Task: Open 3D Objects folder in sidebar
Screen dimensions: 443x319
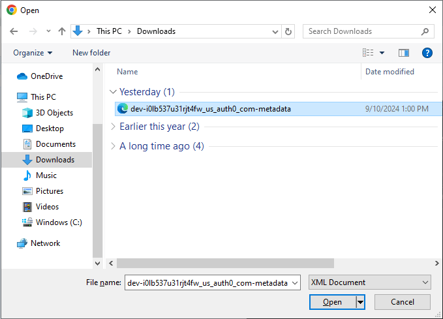Action: (x=54, y=113)
